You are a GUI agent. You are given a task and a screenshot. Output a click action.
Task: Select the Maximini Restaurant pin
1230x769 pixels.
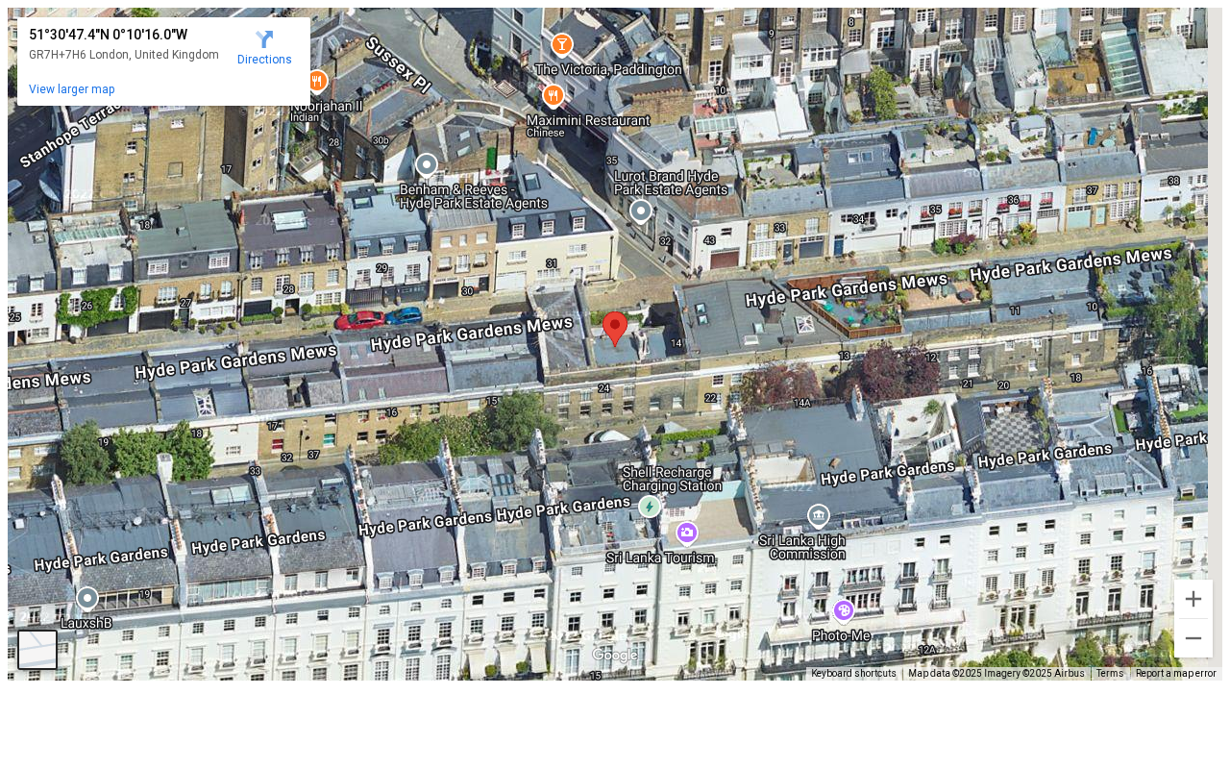(x=553, y=95)
